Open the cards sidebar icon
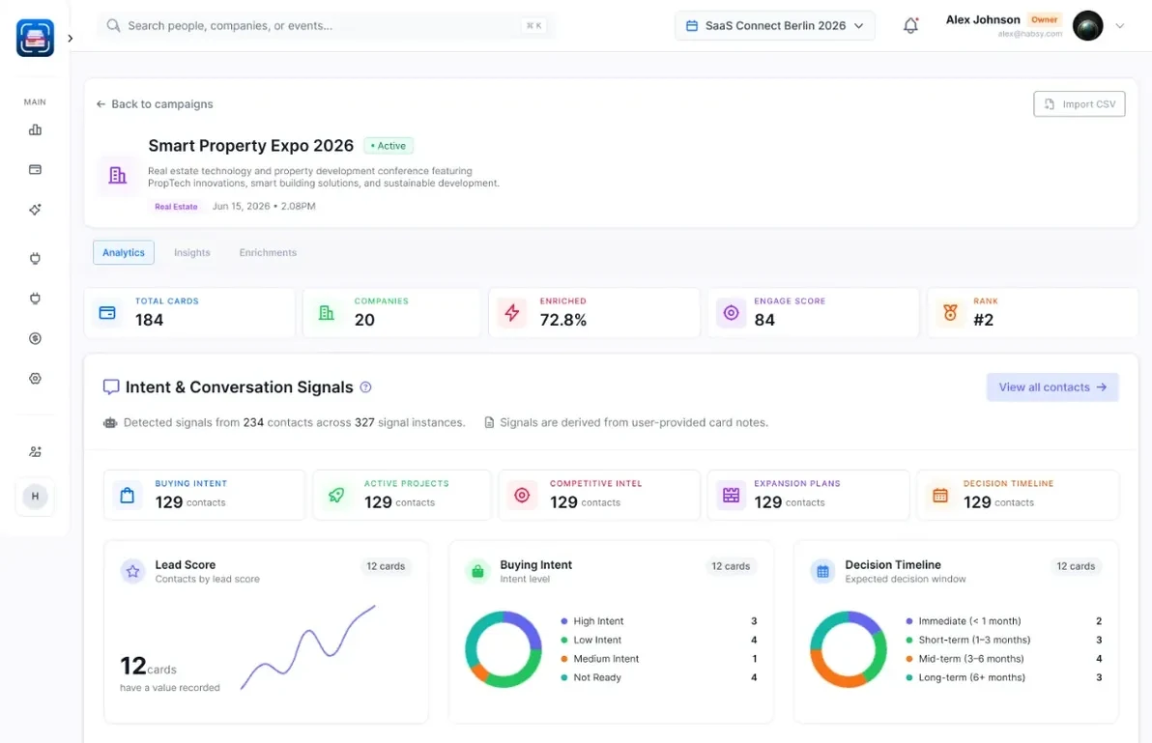 [x=35, y=170]
